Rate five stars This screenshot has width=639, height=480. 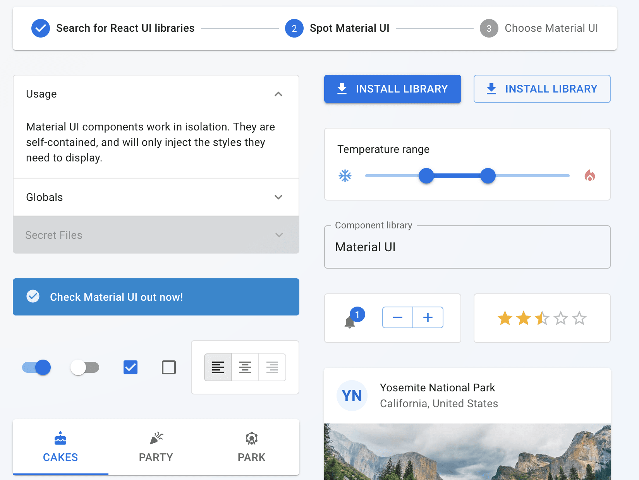coord(579,318)
